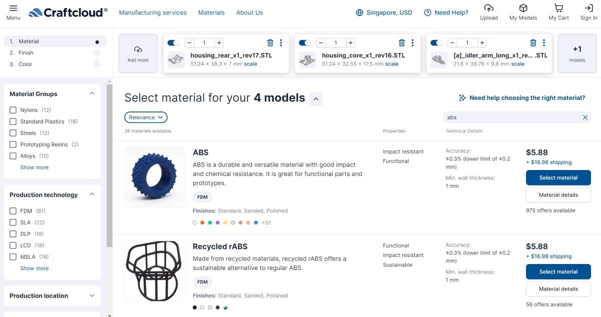Open My Cart icon
Screen dimensions: 601x317
[x=558, y=8]
